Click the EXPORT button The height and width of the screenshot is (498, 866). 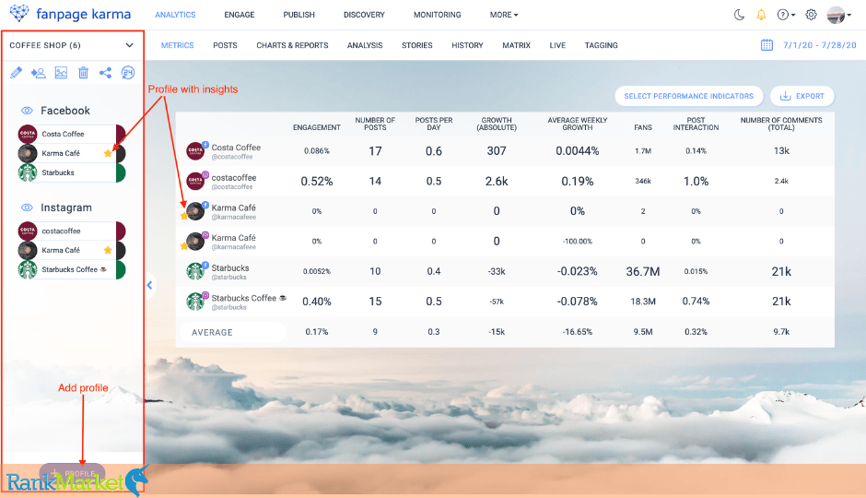802,96
